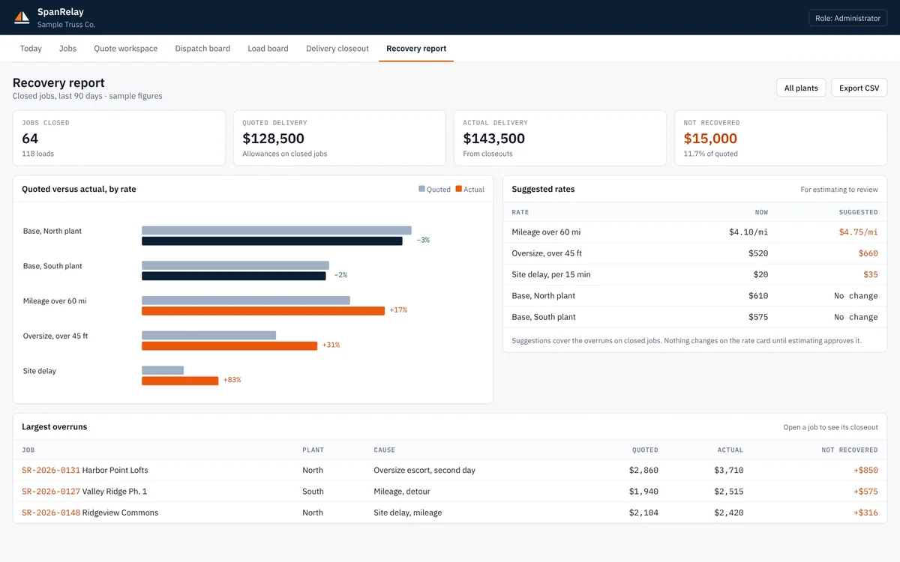Open the All plants filter
This screenshot has width=900, height=562.
click(801, 88)
